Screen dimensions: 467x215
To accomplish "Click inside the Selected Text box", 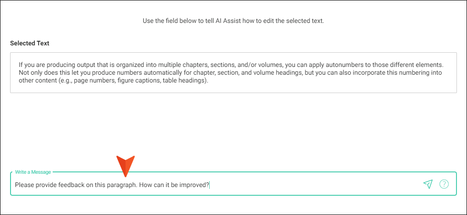I will coord(233,73).
